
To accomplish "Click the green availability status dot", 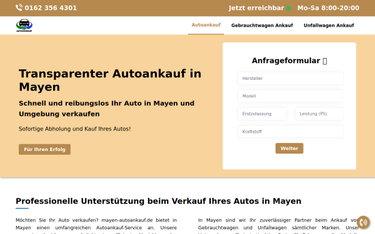I will (x=289, y=8).
